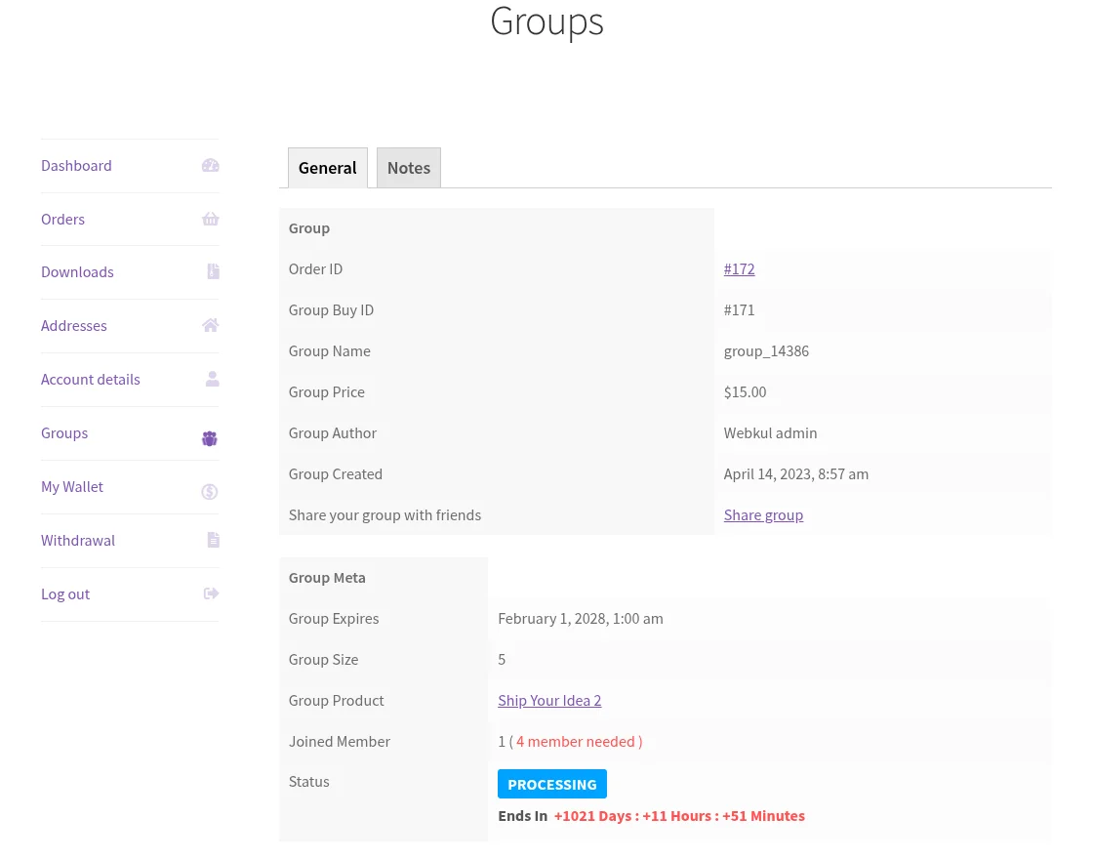Open Account details from the sidebar
Image resolution: width=1093 pixels, height=859 pixels.
[90, 379]
